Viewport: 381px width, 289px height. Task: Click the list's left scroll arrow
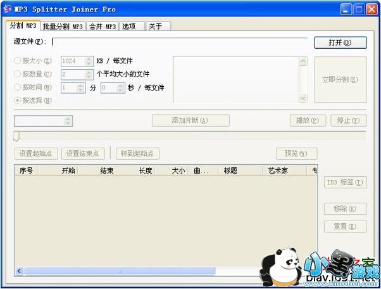point(19,271)
